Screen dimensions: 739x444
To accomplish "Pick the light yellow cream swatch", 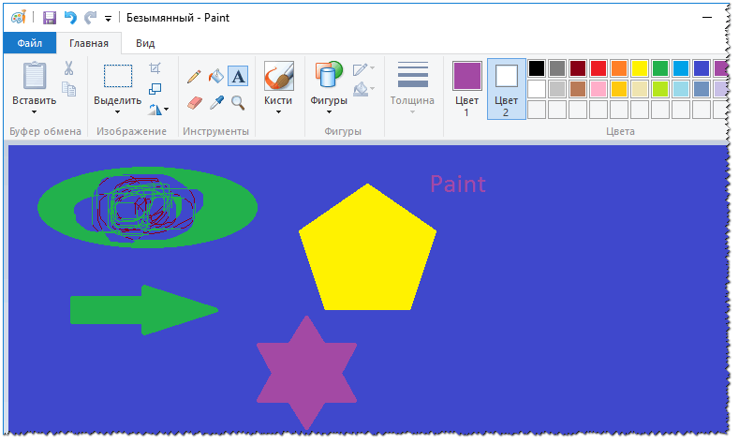I will 640,89.
